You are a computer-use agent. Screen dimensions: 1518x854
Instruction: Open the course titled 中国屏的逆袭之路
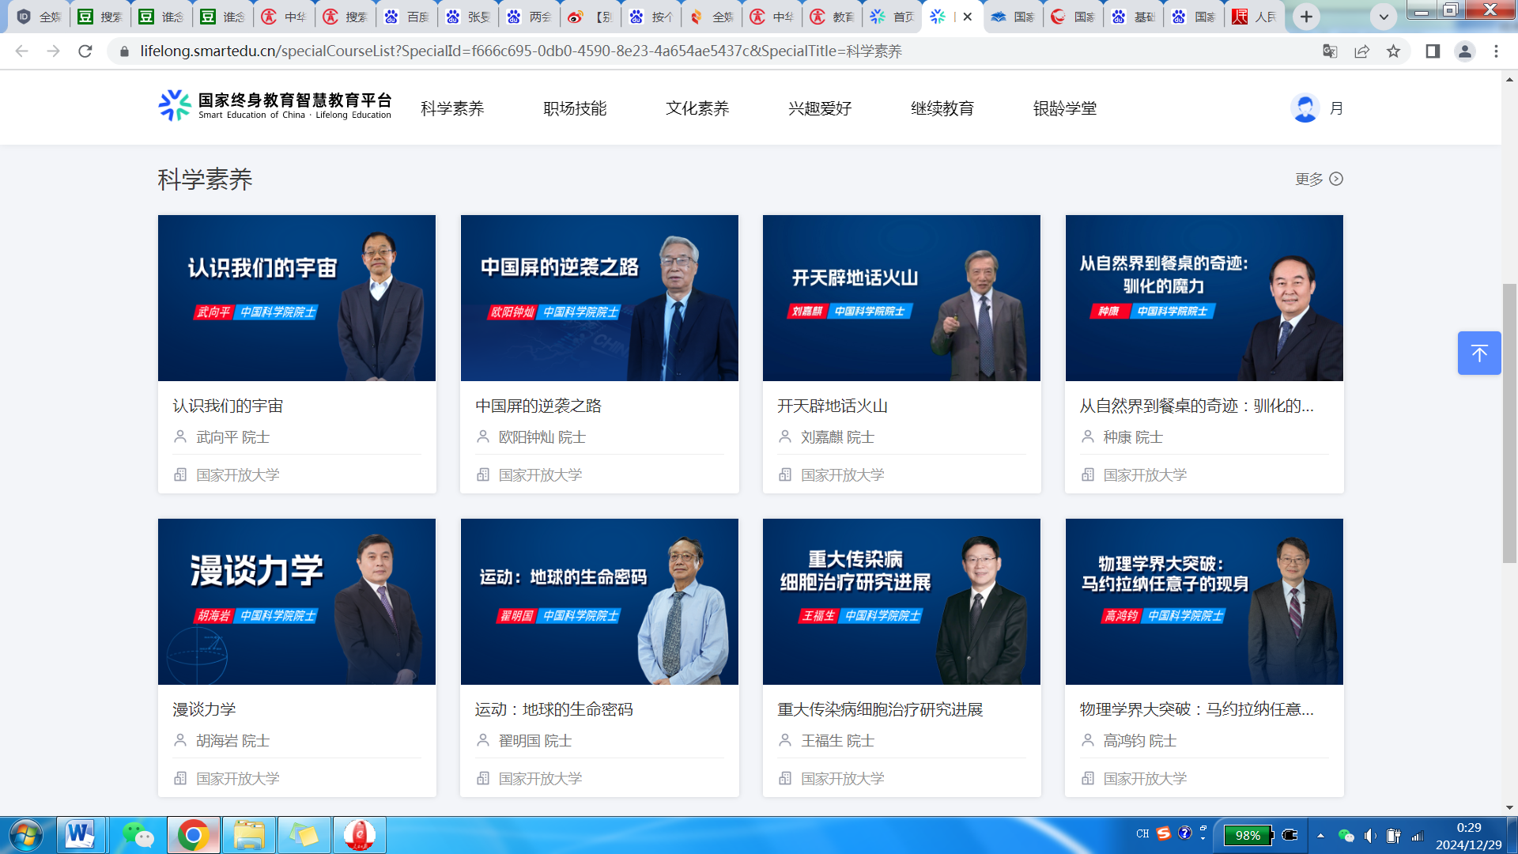[538, 406]
